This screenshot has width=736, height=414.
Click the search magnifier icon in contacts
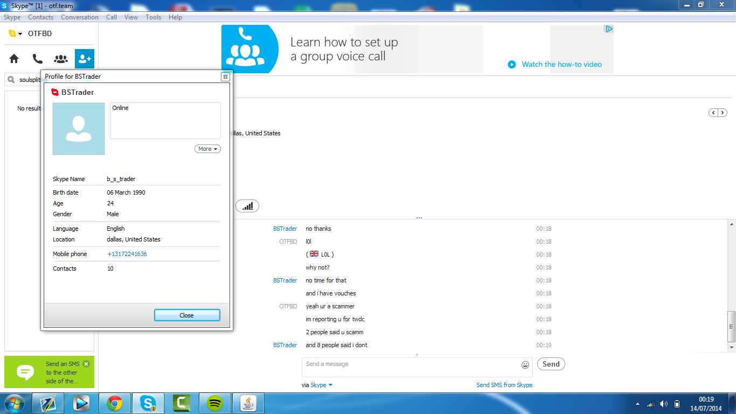coord(11,80)
